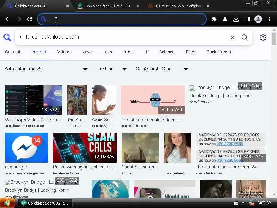Open the SCAM CALLS police warning thumbnail
Viewport: 277px width, 208px height.
point(85,148)
